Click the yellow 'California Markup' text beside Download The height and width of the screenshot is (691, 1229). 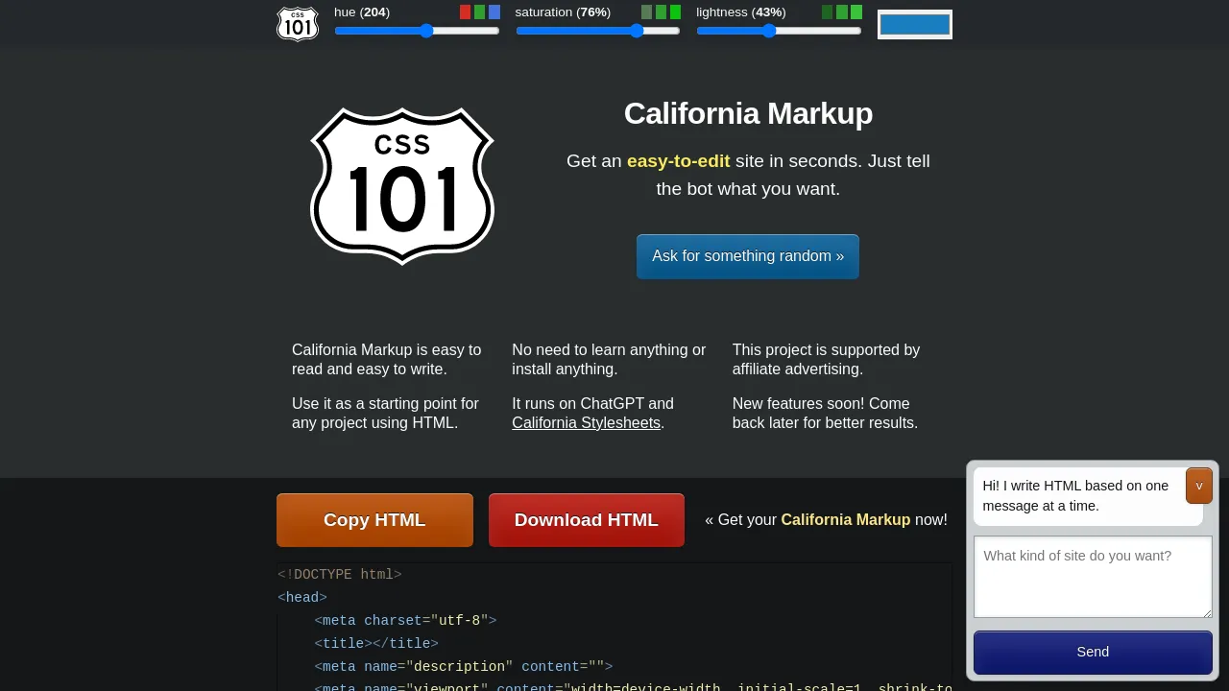(846, 520)
